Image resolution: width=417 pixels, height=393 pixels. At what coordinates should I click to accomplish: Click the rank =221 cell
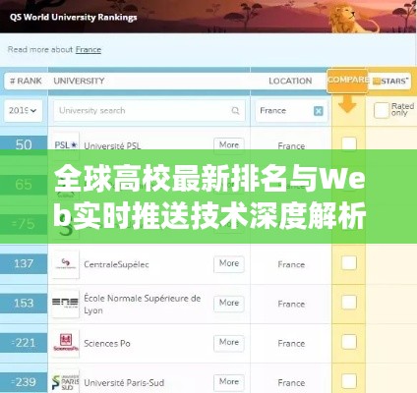[24, 343]
